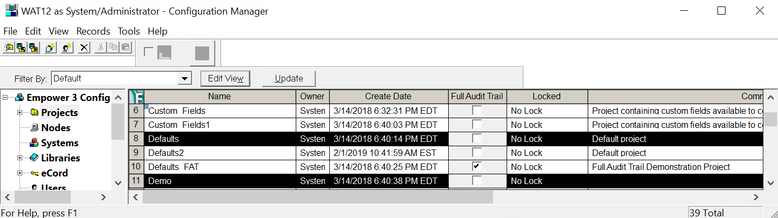Viewport: 778px width, 218px height.
Task: Click the Edit View button
Action: (x=225, y=78)
